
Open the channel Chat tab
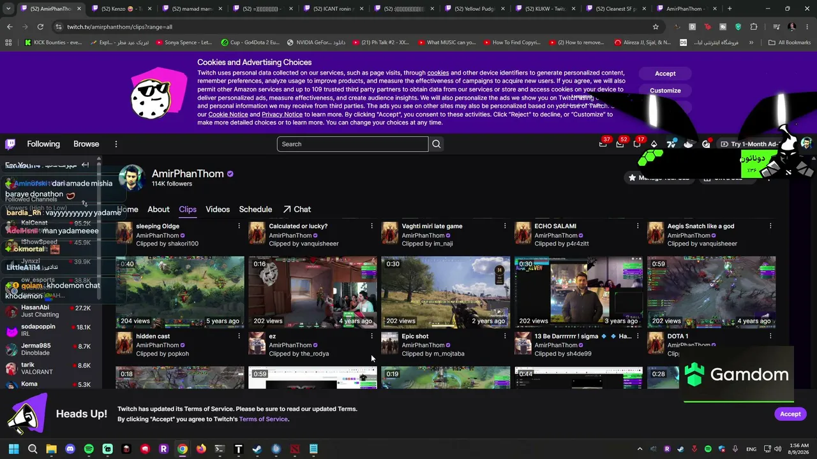(297, 209)
